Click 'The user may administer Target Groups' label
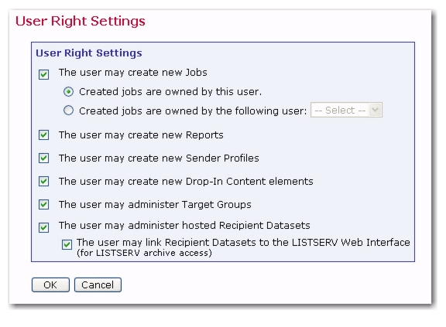The image size is (446, 327). (x=155, y=205)
